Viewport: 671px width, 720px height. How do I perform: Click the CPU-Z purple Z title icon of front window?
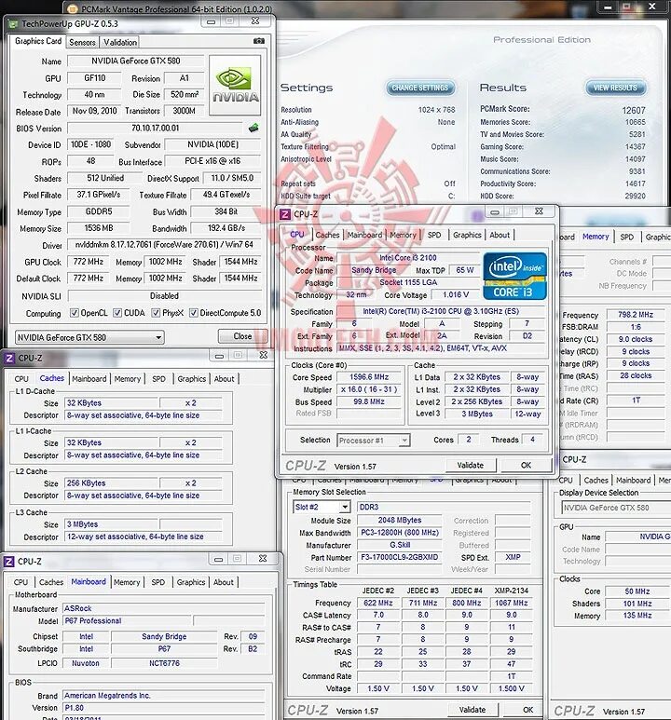point(285,214)
